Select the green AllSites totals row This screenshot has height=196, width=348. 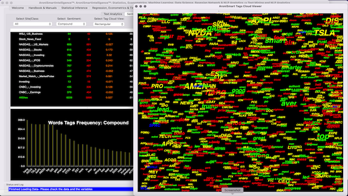pyautogui.click(x=72, y=97)
